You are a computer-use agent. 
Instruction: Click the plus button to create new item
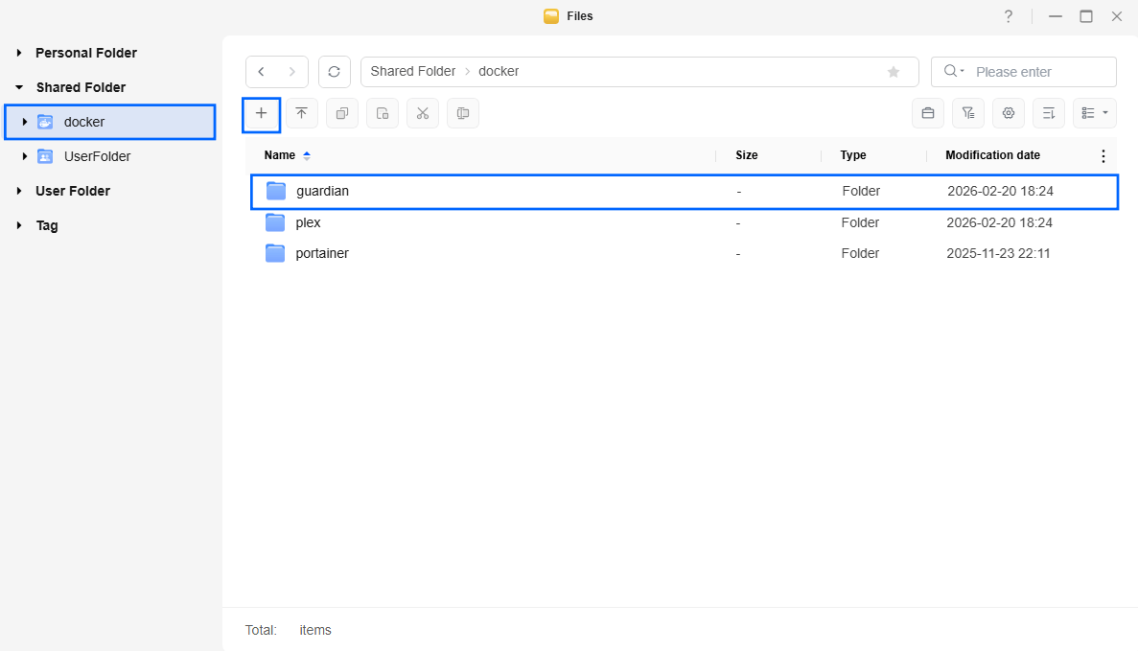[x=261, y=113]
